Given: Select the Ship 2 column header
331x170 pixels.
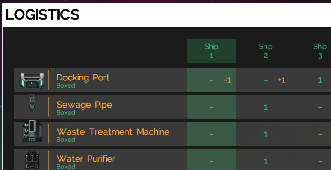Looking at the screenshot, I should pyautogui.click(x=266, y=51).
